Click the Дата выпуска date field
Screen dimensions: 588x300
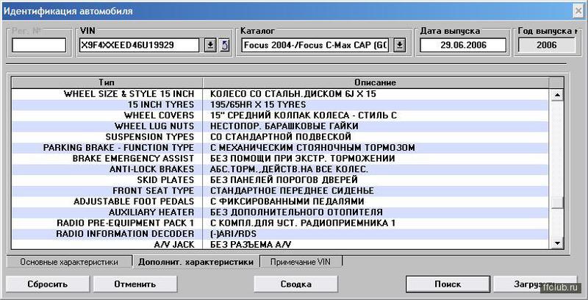tap(463, 46)
